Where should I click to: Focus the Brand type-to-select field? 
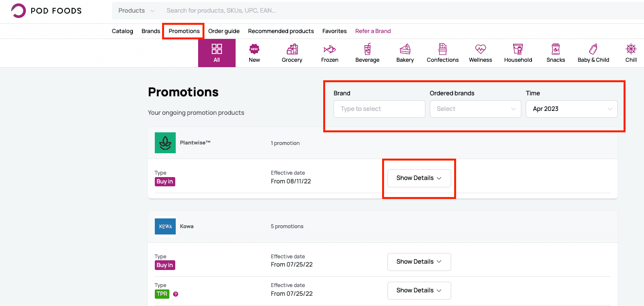tap(379, 109)
